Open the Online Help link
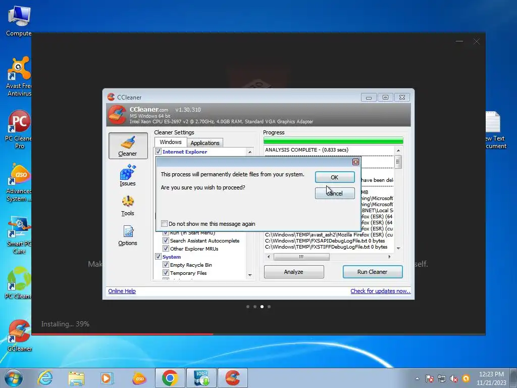517x388 pixels. [122, 291]
